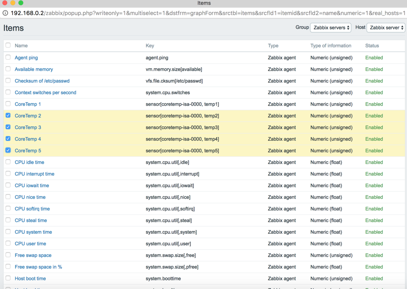Click the Key column header
This screenshot has width=407, height=289.
(150, 46)
